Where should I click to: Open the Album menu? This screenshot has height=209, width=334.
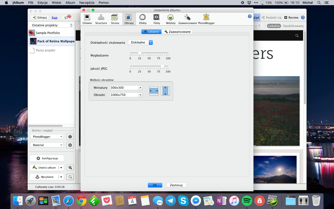[70, 3]
